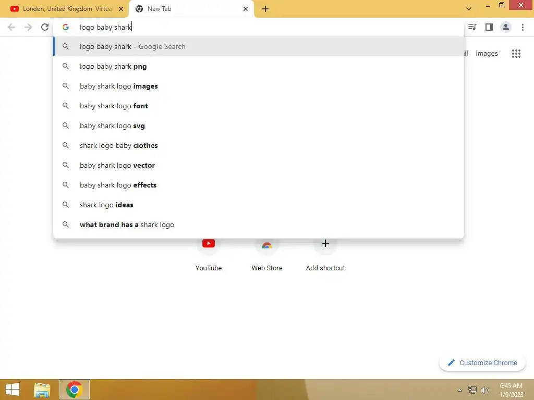Choose the 'baby shark logo svg' suggestion

(259, 126)
